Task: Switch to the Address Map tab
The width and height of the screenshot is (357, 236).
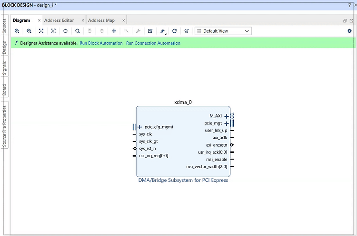Action: [x=101, y=20]
